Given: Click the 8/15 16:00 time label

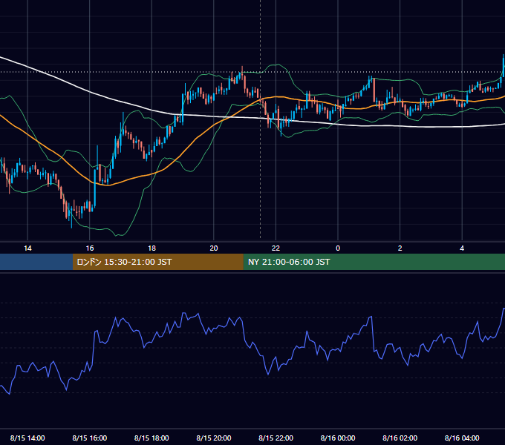Looking at the screenshot, I should click(90, 438).
